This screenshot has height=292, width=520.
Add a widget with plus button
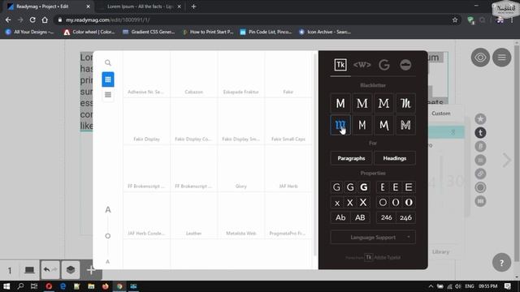pos(90,270)
